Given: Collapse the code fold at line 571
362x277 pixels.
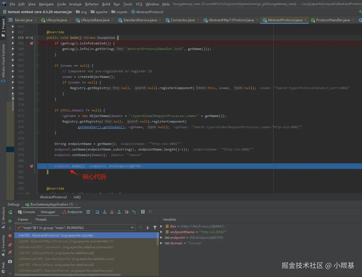Looking at the screenshot, I should [37, 110].
